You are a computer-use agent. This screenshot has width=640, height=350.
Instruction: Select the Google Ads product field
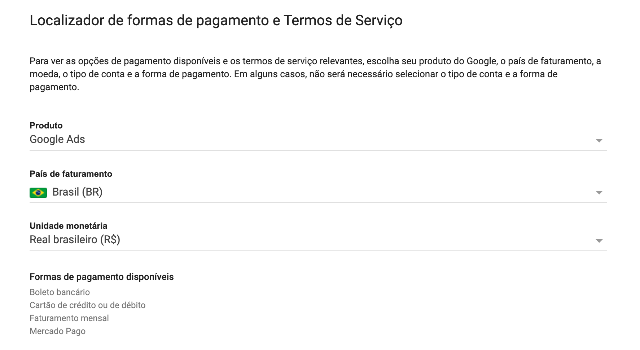tap(57, 139)
